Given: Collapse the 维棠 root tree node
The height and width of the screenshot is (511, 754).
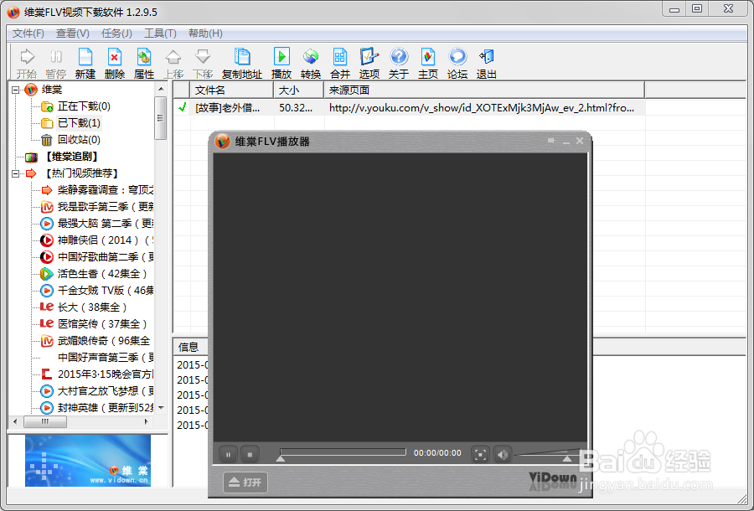Looking at the screenshot, I should [x=15, y=90].
